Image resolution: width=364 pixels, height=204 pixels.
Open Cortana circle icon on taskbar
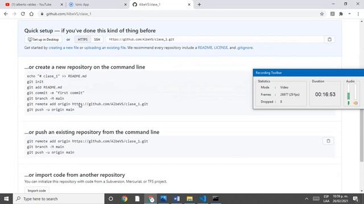tap(111, 199)
